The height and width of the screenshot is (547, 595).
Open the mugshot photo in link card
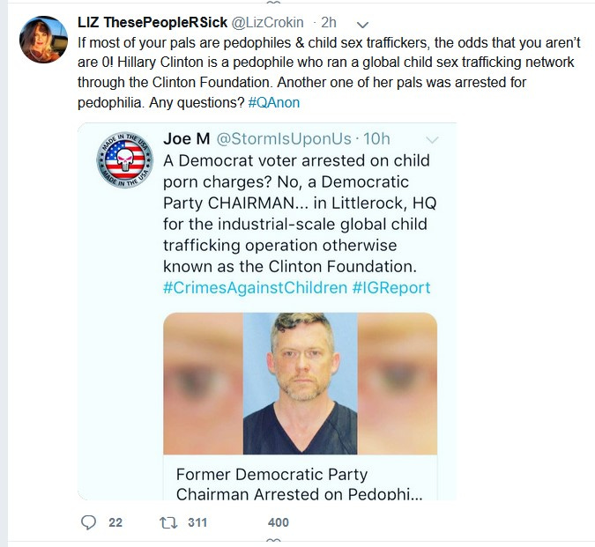[x=301, y=383]
